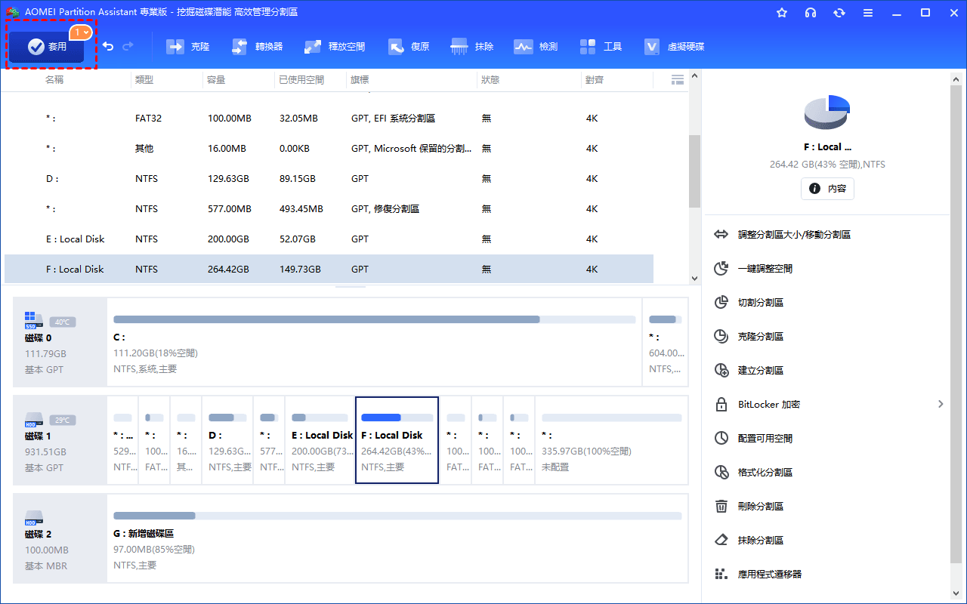Screen dimensions: 967x604
Task: Toggle the list view columns icon
Action: pyautogui.click(x=677, y=79)
